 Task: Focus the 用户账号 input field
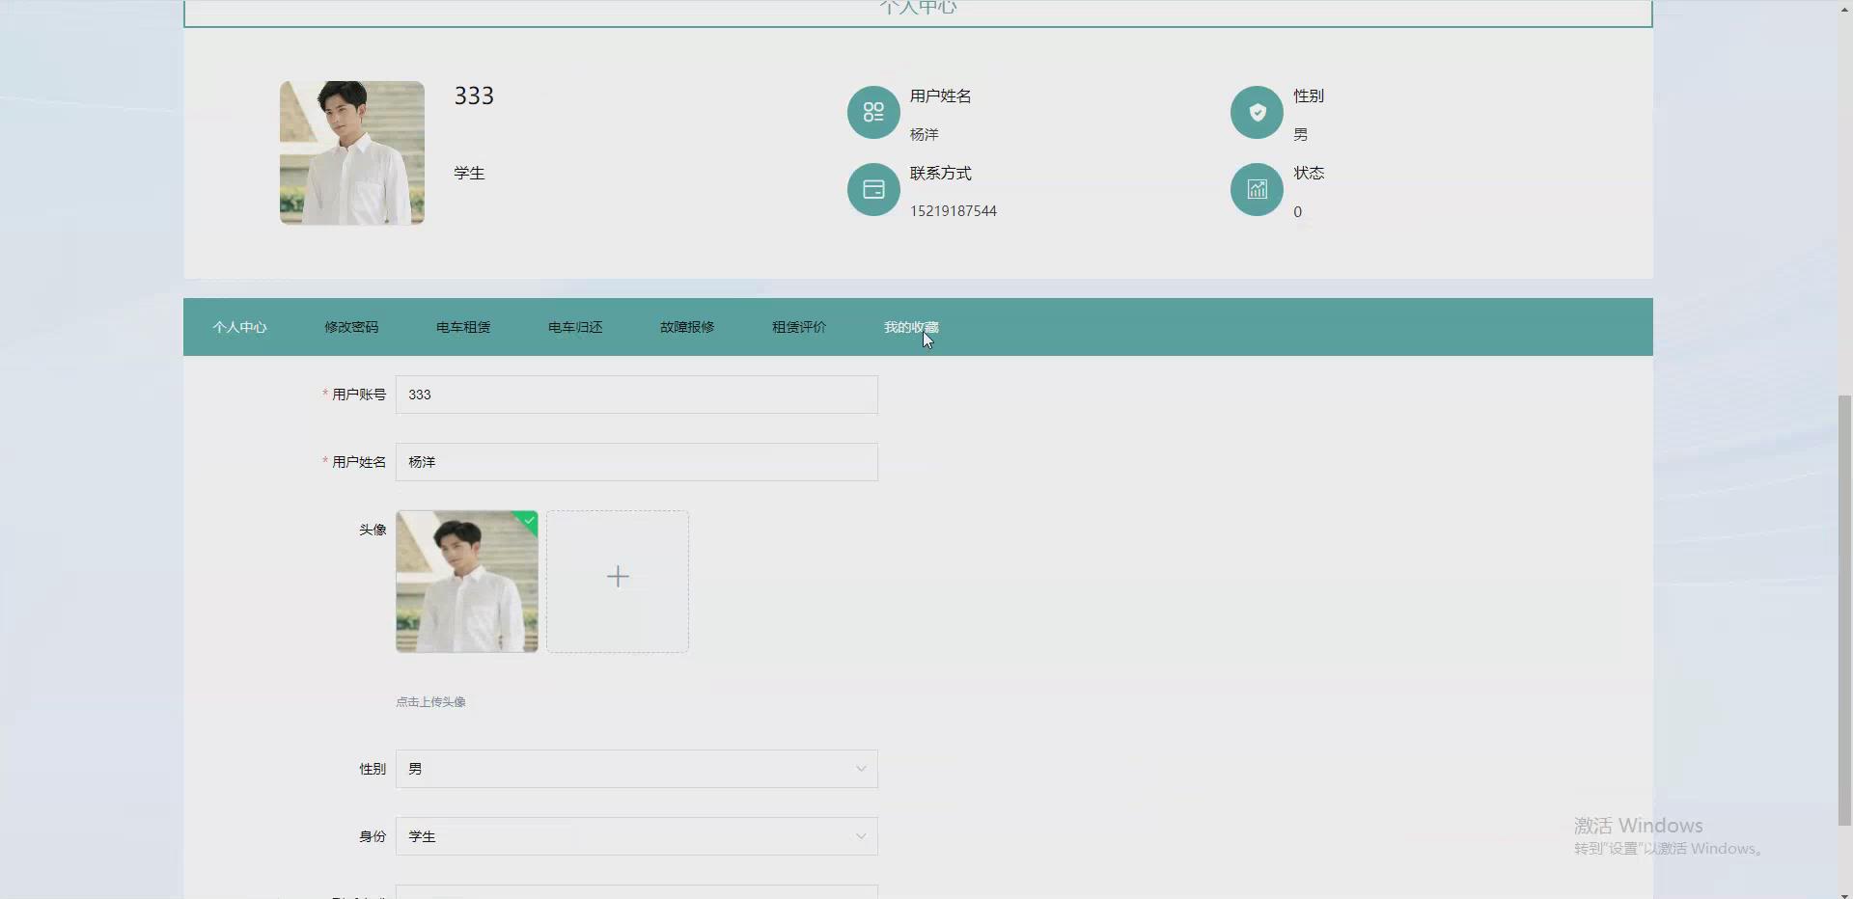637,395
